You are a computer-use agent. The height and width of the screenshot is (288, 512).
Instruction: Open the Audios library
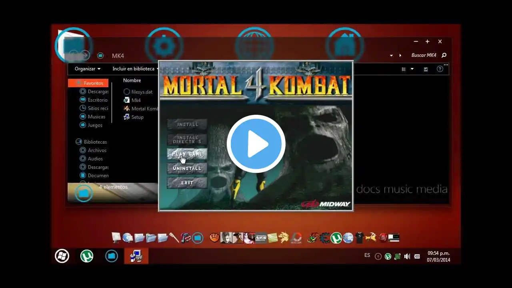[x=91, y=159]
